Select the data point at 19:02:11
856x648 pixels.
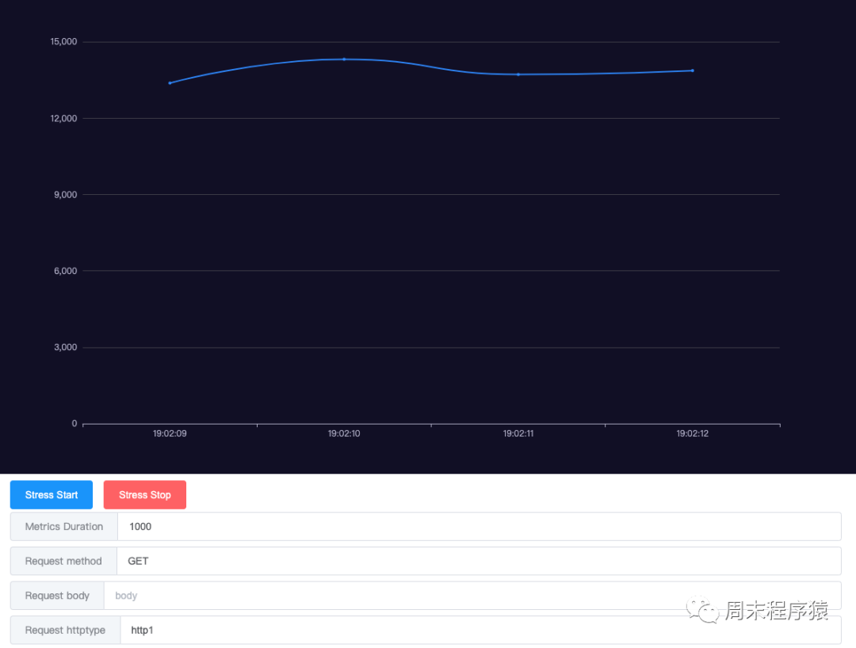pos(518,74)
